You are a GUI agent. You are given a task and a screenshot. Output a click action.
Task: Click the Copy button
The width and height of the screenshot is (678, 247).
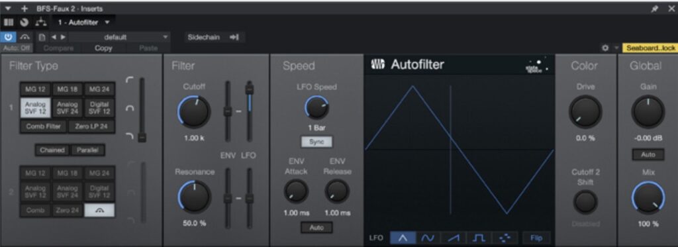pos(103,48)
